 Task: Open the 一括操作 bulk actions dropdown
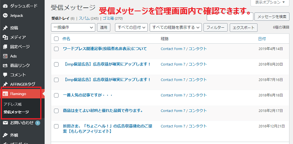(73, 27)
